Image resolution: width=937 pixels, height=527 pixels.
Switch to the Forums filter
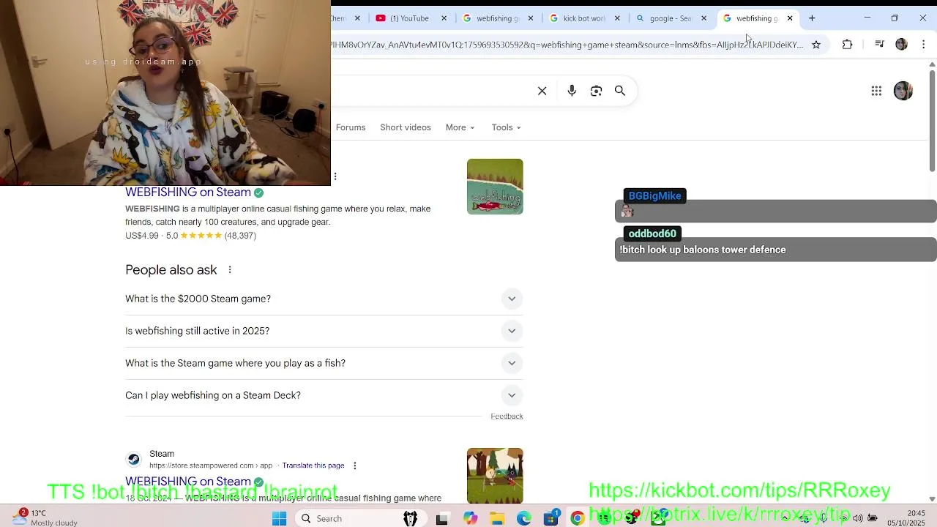pyautogui.click(x=351, y=127)
